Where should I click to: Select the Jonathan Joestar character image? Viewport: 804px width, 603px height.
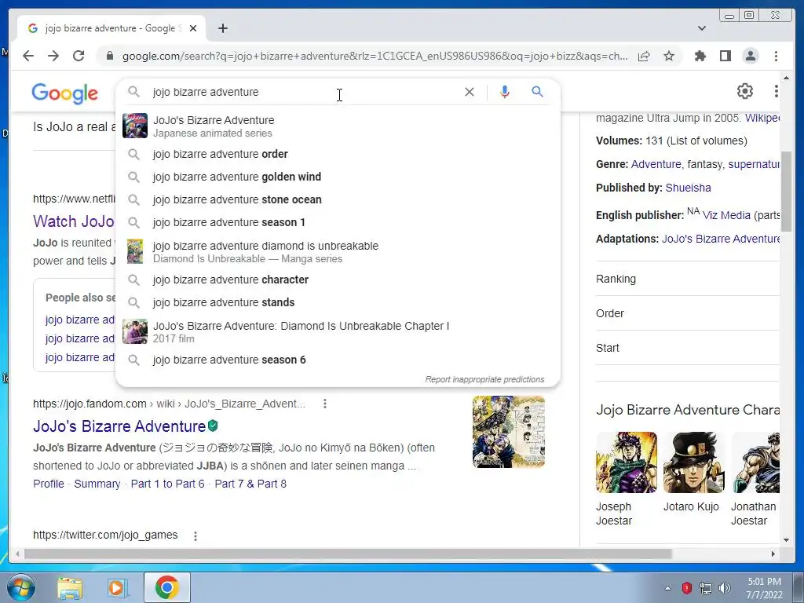click(x=755, y=462)
